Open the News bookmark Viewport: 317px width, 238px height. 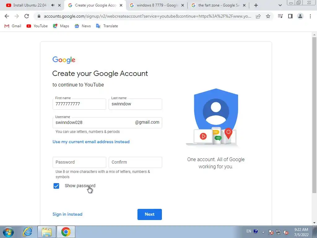[x=83, y=26]
